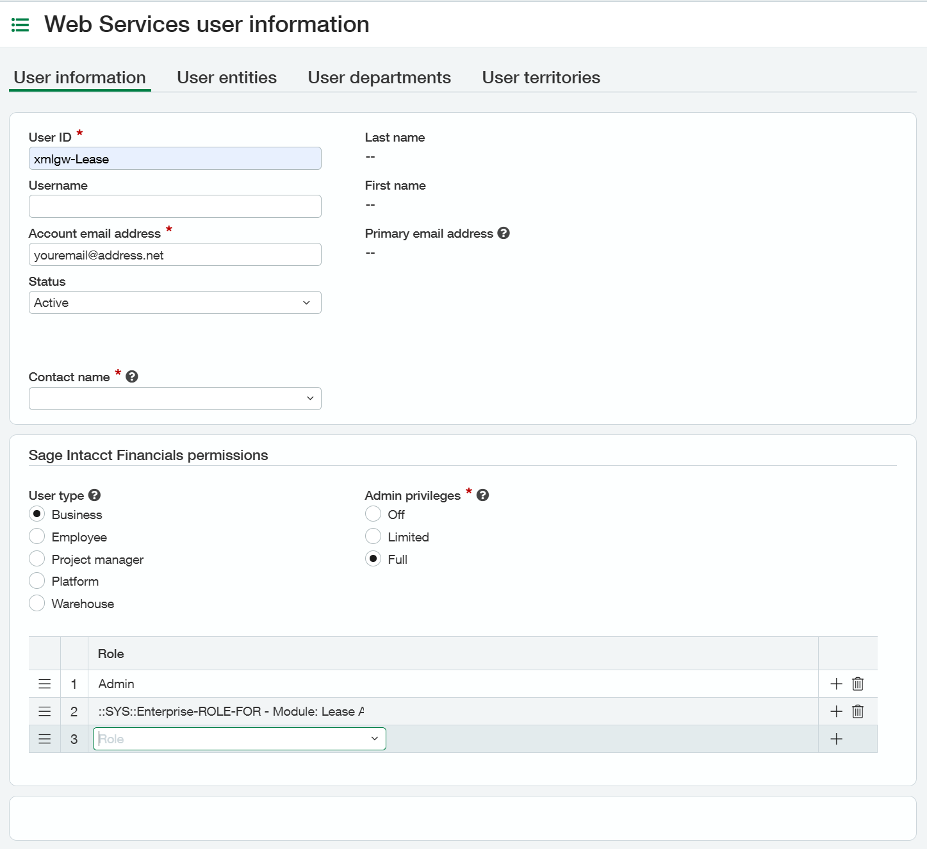This screenshot has width=927, height=849.
Task: Open the Status dropdown showing Active
Action: click(175, 302)
